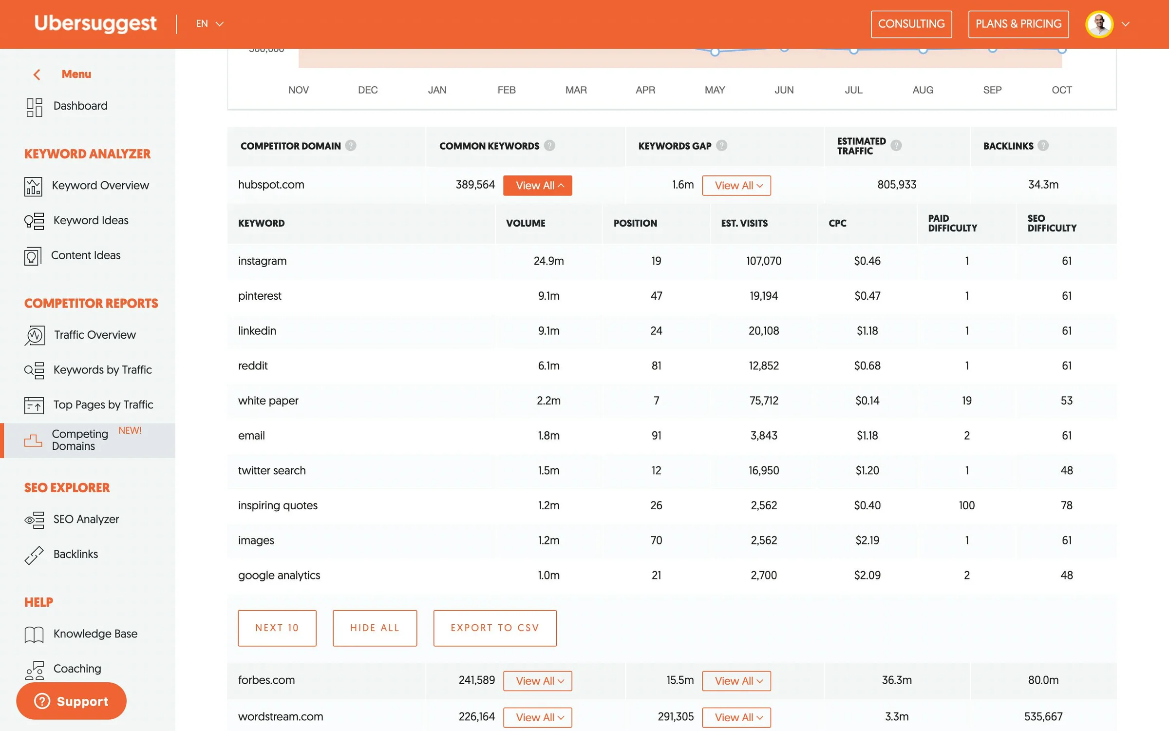
Task: Click the Top Pages by Traffic icon
Action: (34, 405)
